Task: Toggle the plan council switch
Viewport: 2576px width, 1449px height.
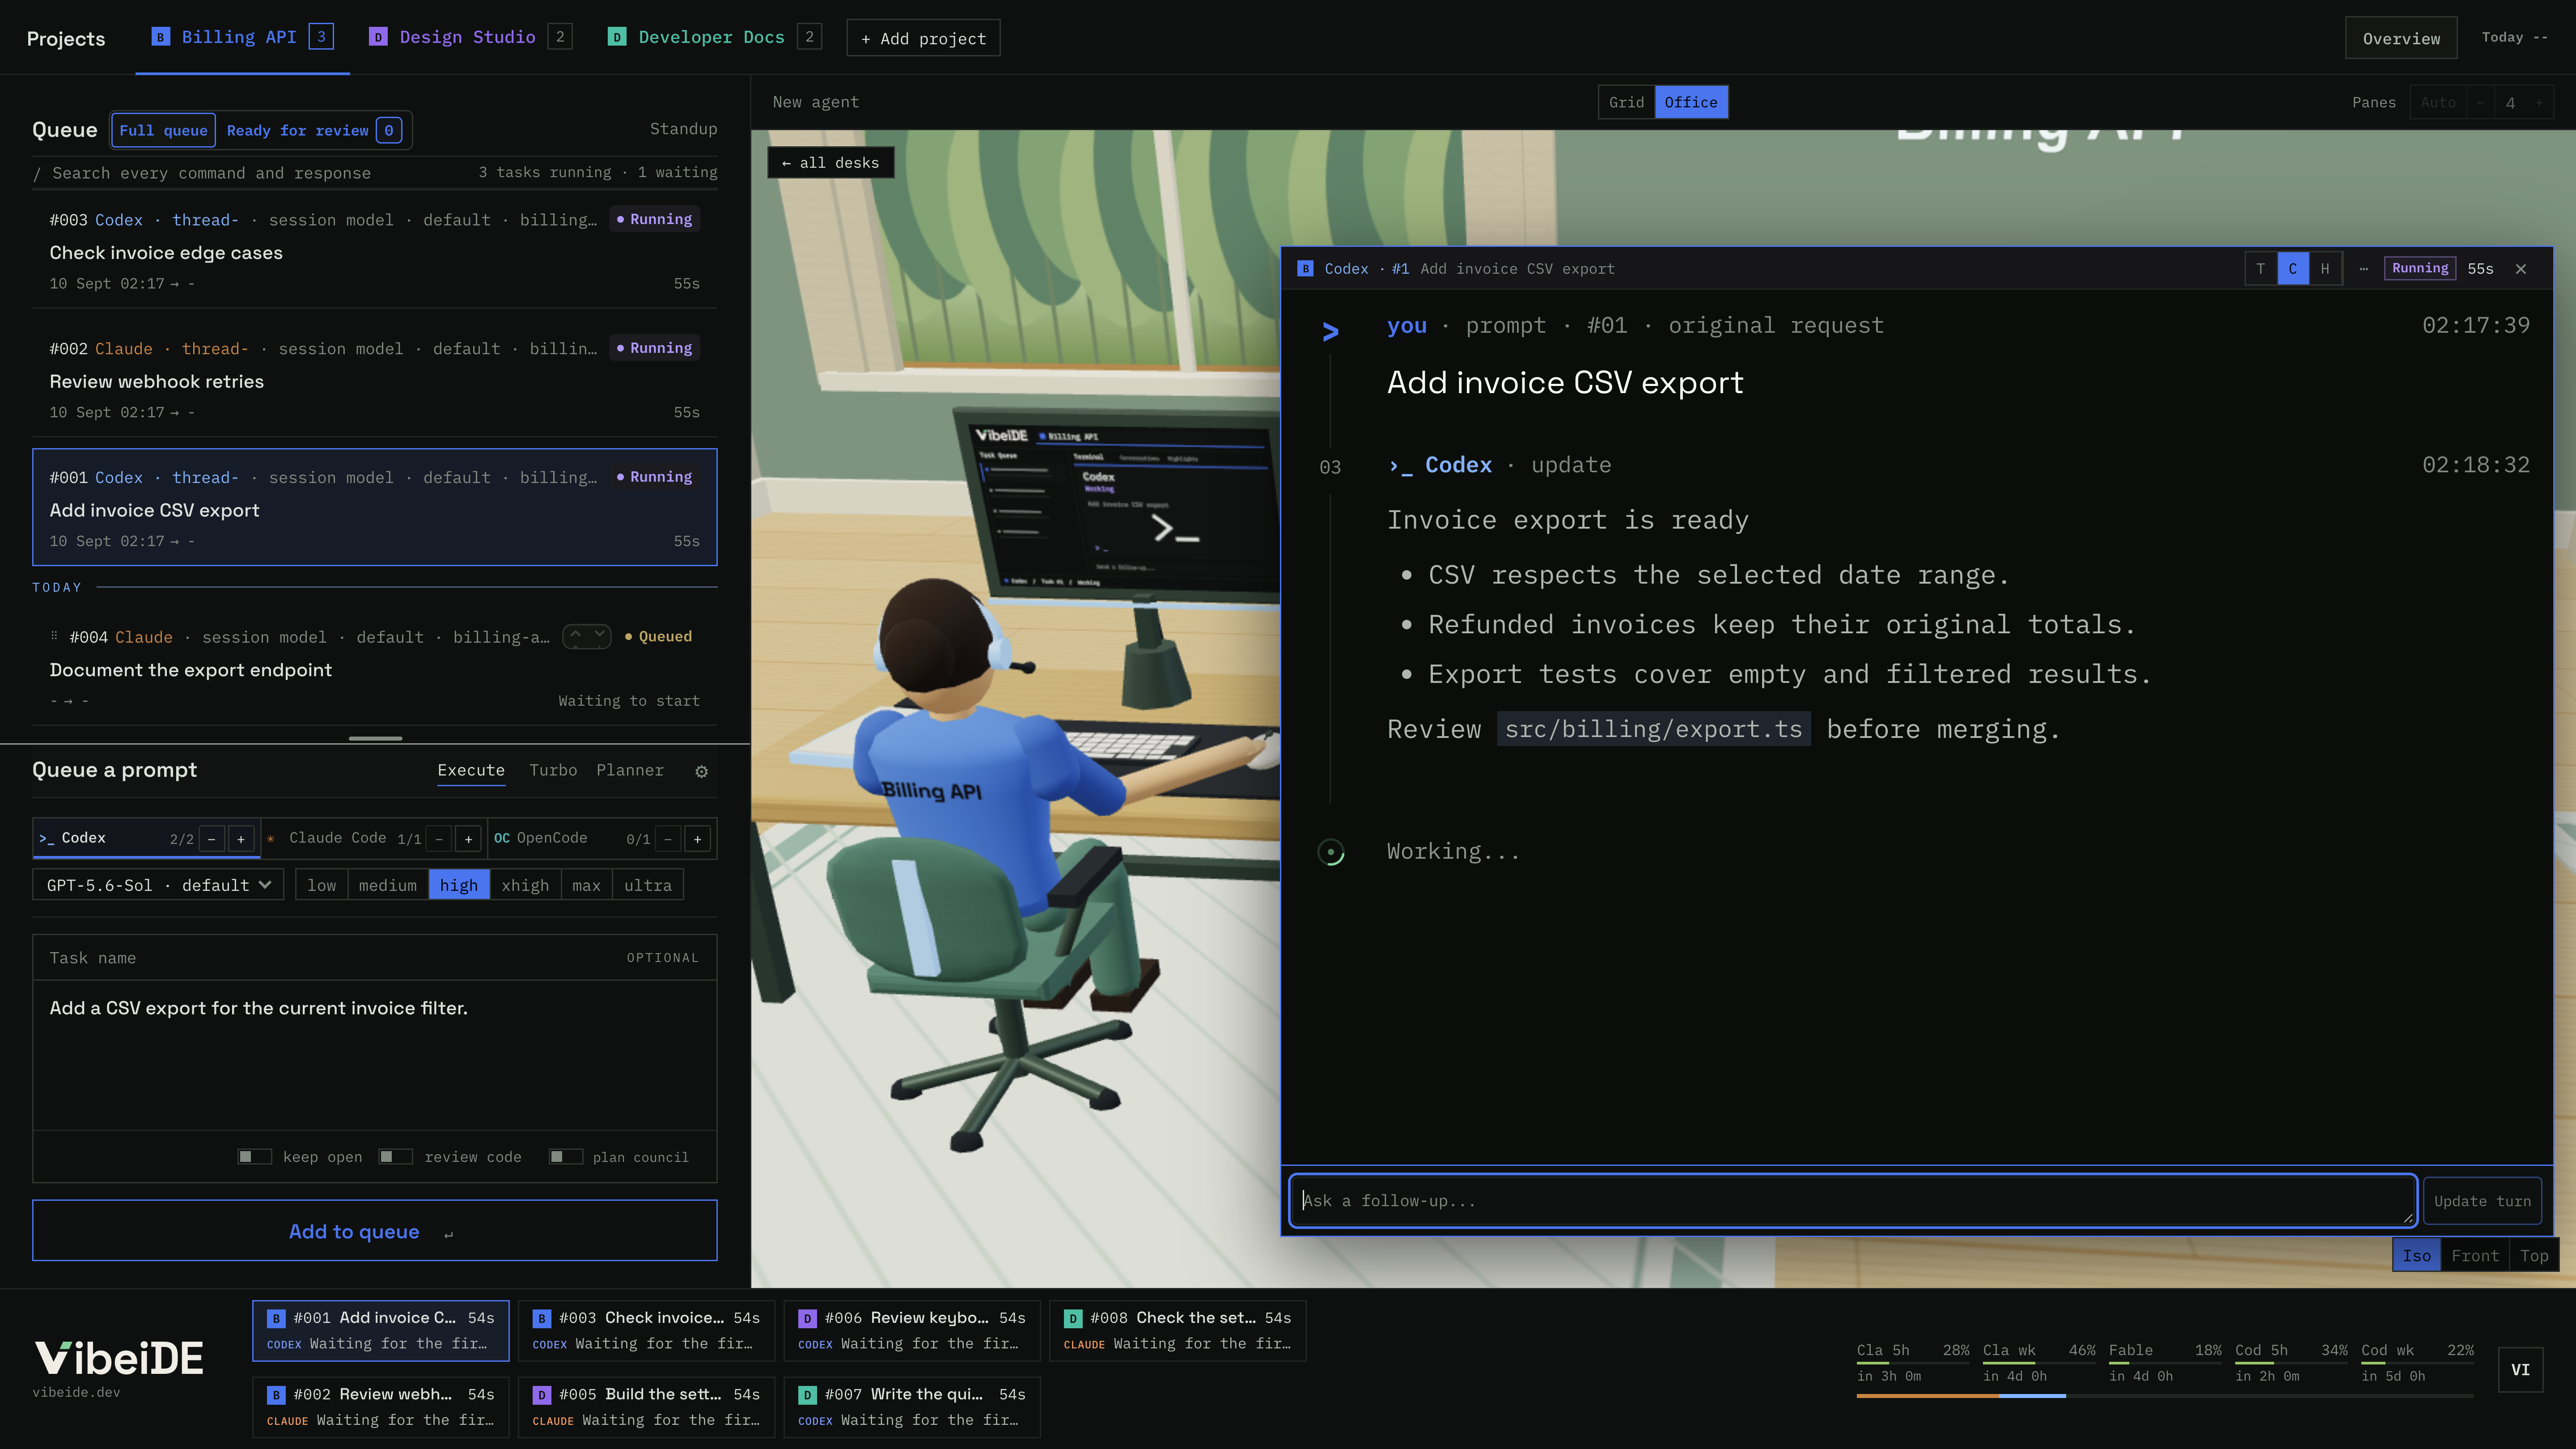Action: click(566, 1157)
